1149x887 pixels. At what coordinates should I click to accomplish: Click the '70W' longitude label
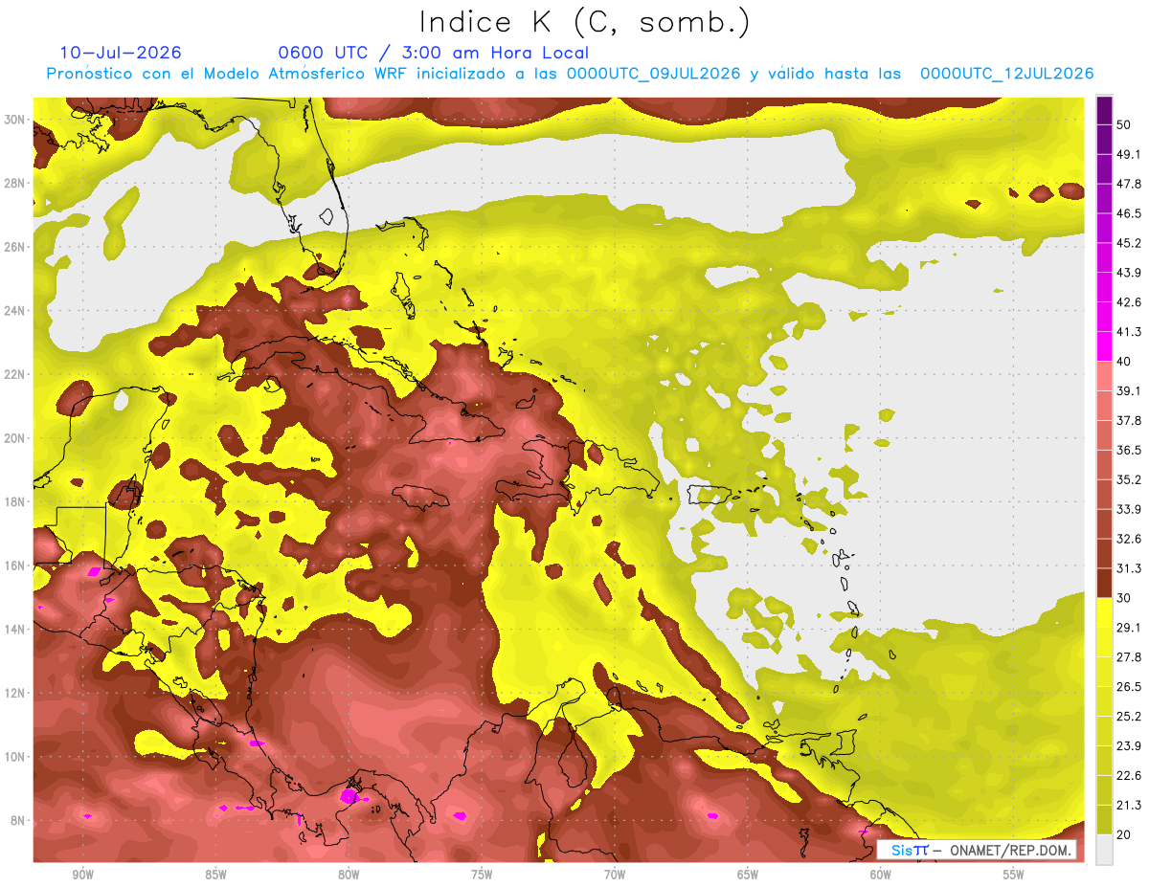click(615, 875)
